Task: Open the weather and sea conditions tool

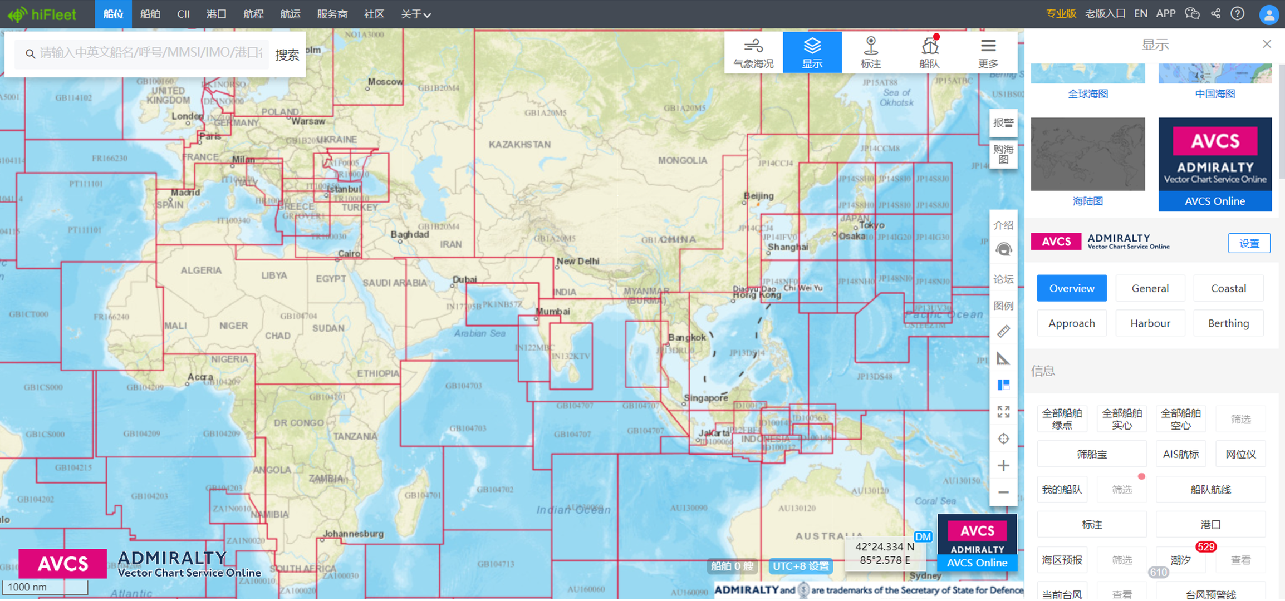Action: [753, 53]
